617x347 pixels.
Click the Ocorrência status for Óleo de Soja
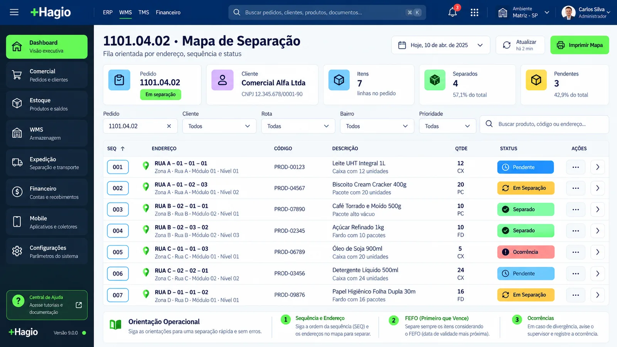(526, 252)
